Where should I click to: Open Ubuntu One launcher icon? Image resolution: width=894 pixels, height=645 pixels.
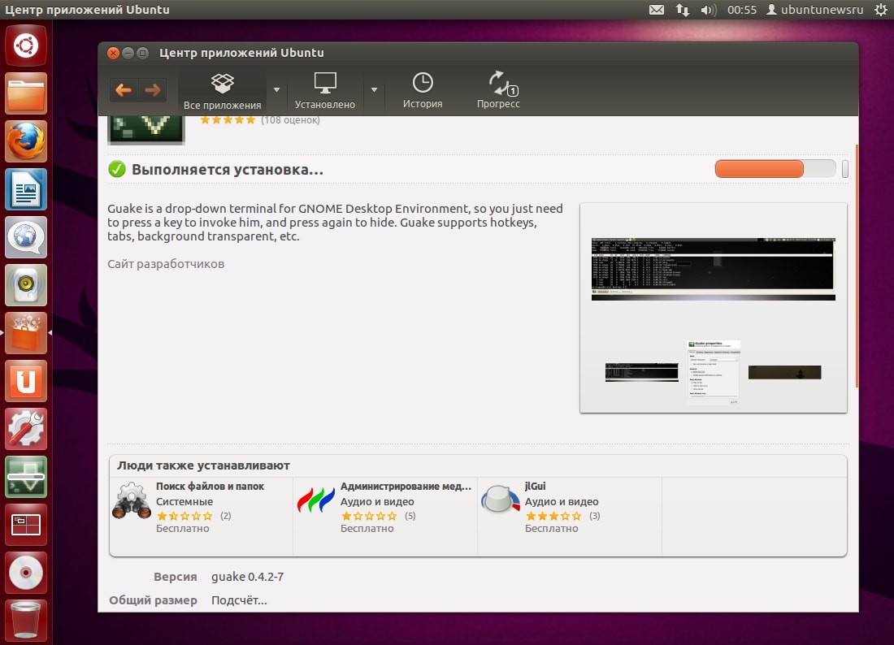click(x=26, y=381)
